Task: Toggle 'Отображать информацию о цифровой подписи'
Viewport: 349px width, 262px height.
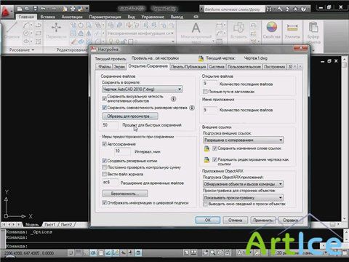Action: point(104,202)
